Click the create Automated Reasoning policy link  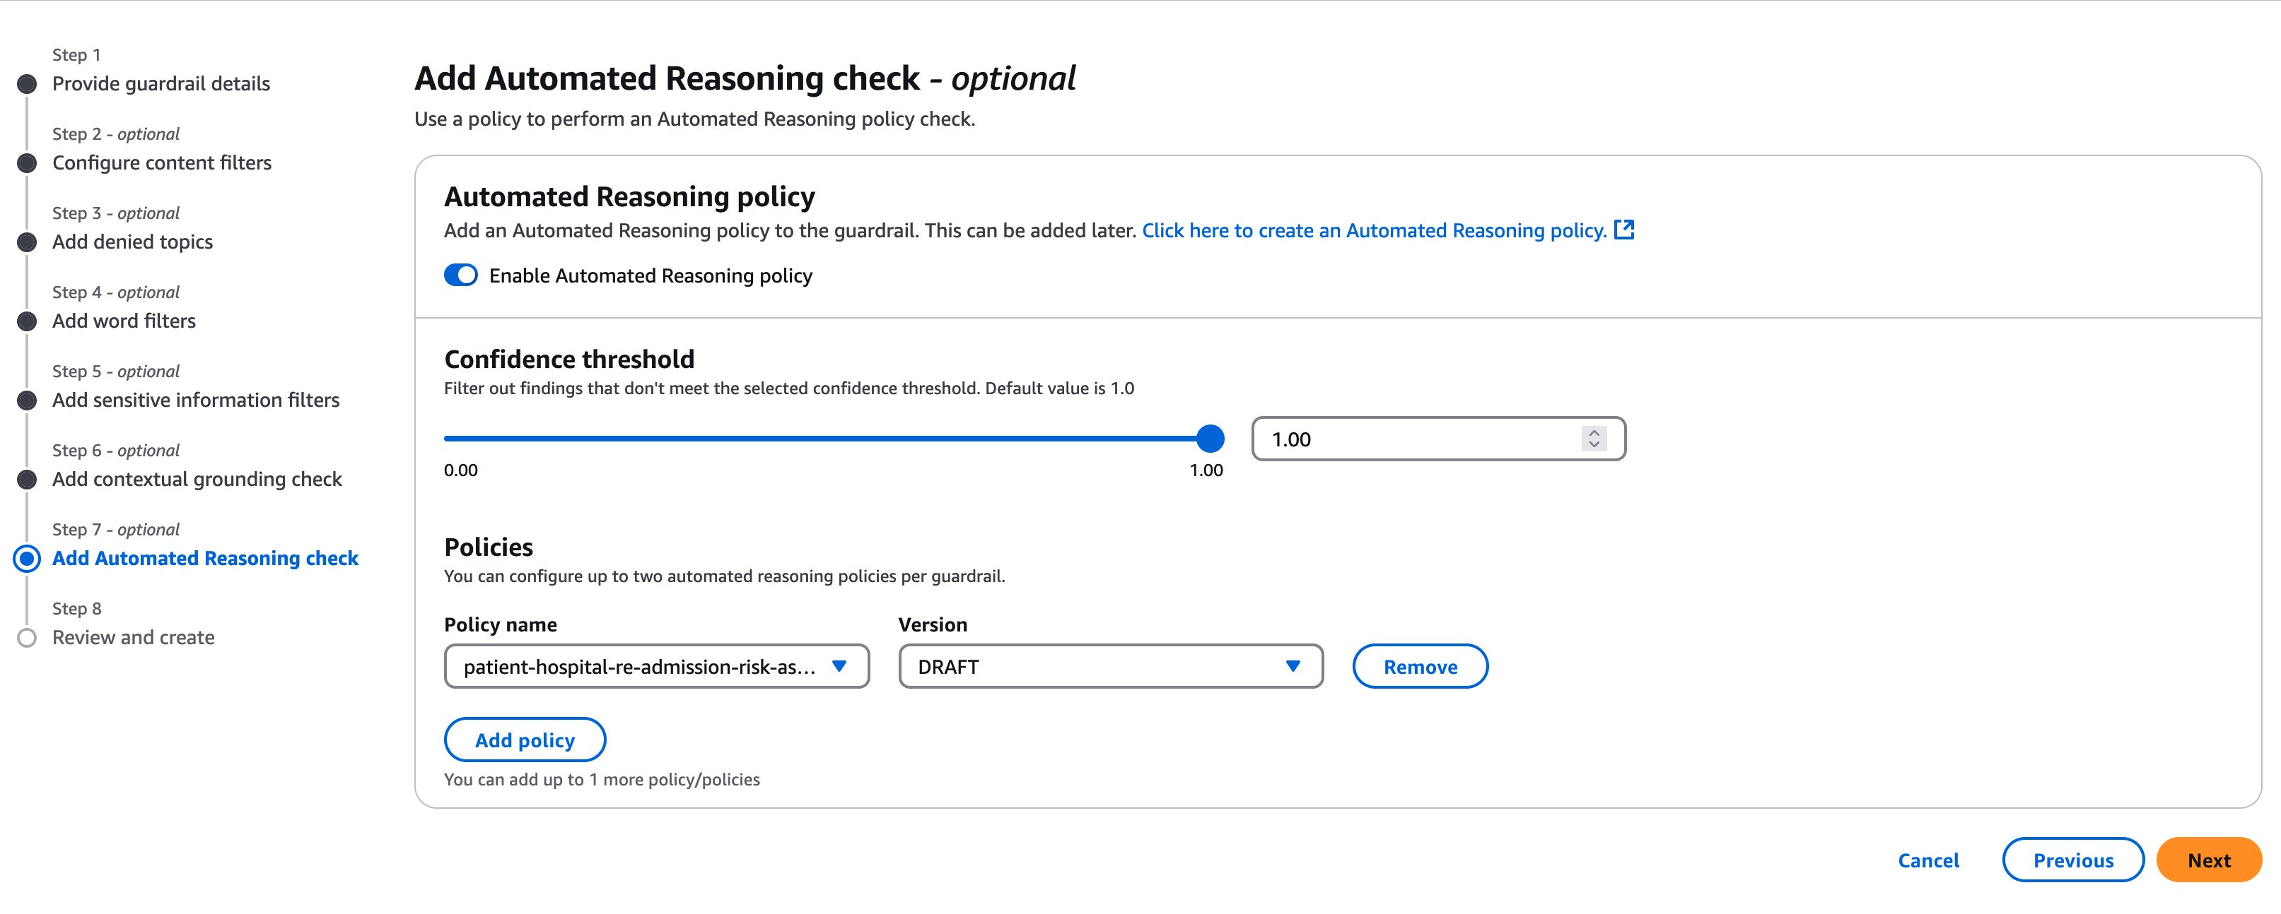(1373, 230)
